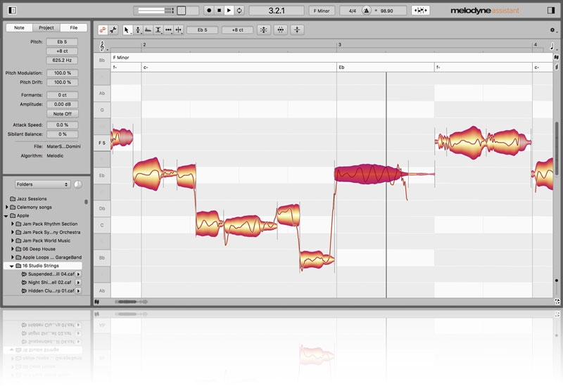The width and height of the screenshot is (563, 386).
Task: Activate the note separation tool
Action: (x=179, y=30)
